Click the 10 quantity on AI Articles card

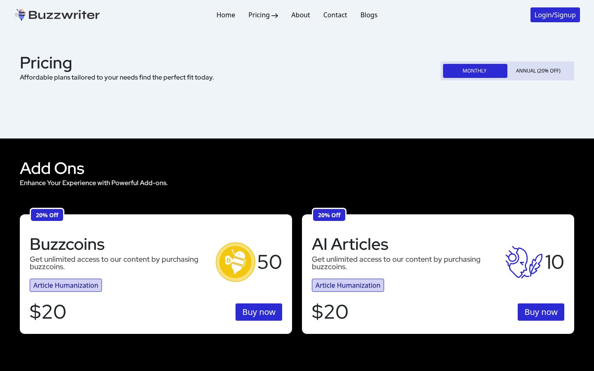[554, 262]
